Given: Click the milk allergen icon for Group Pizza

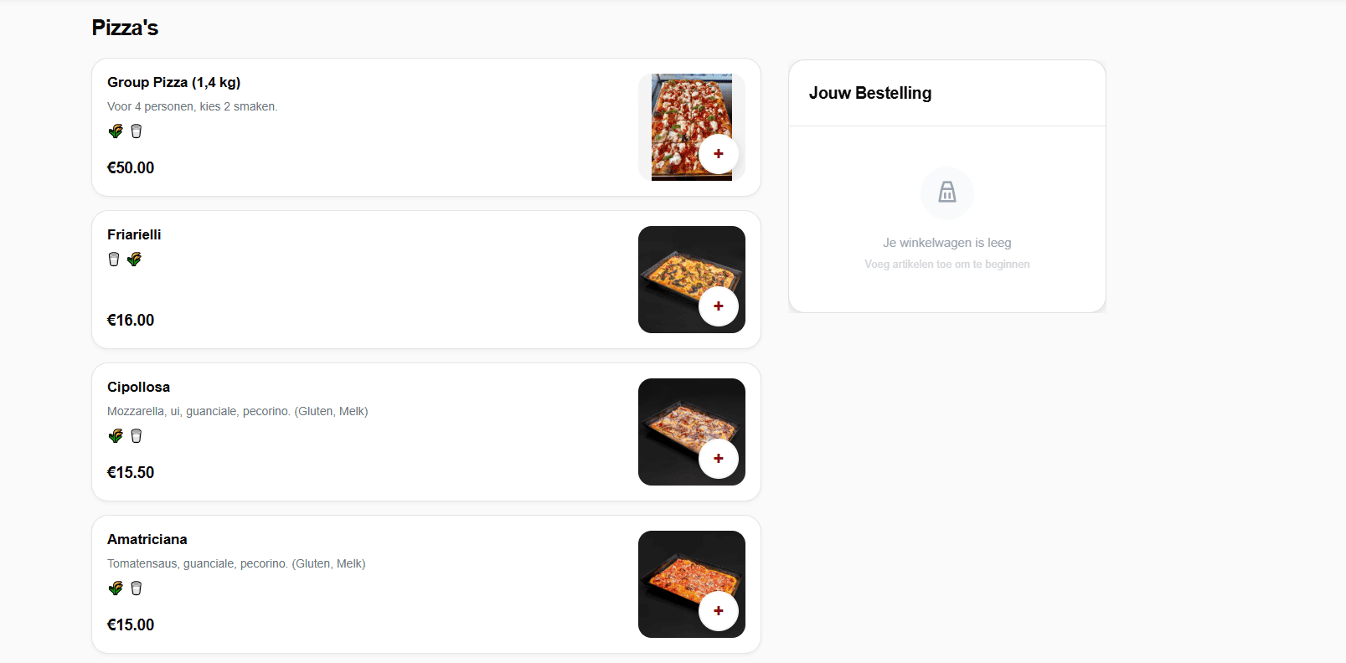Looking at the screenshot, I should pyautogui.click(x=136, y=131).
